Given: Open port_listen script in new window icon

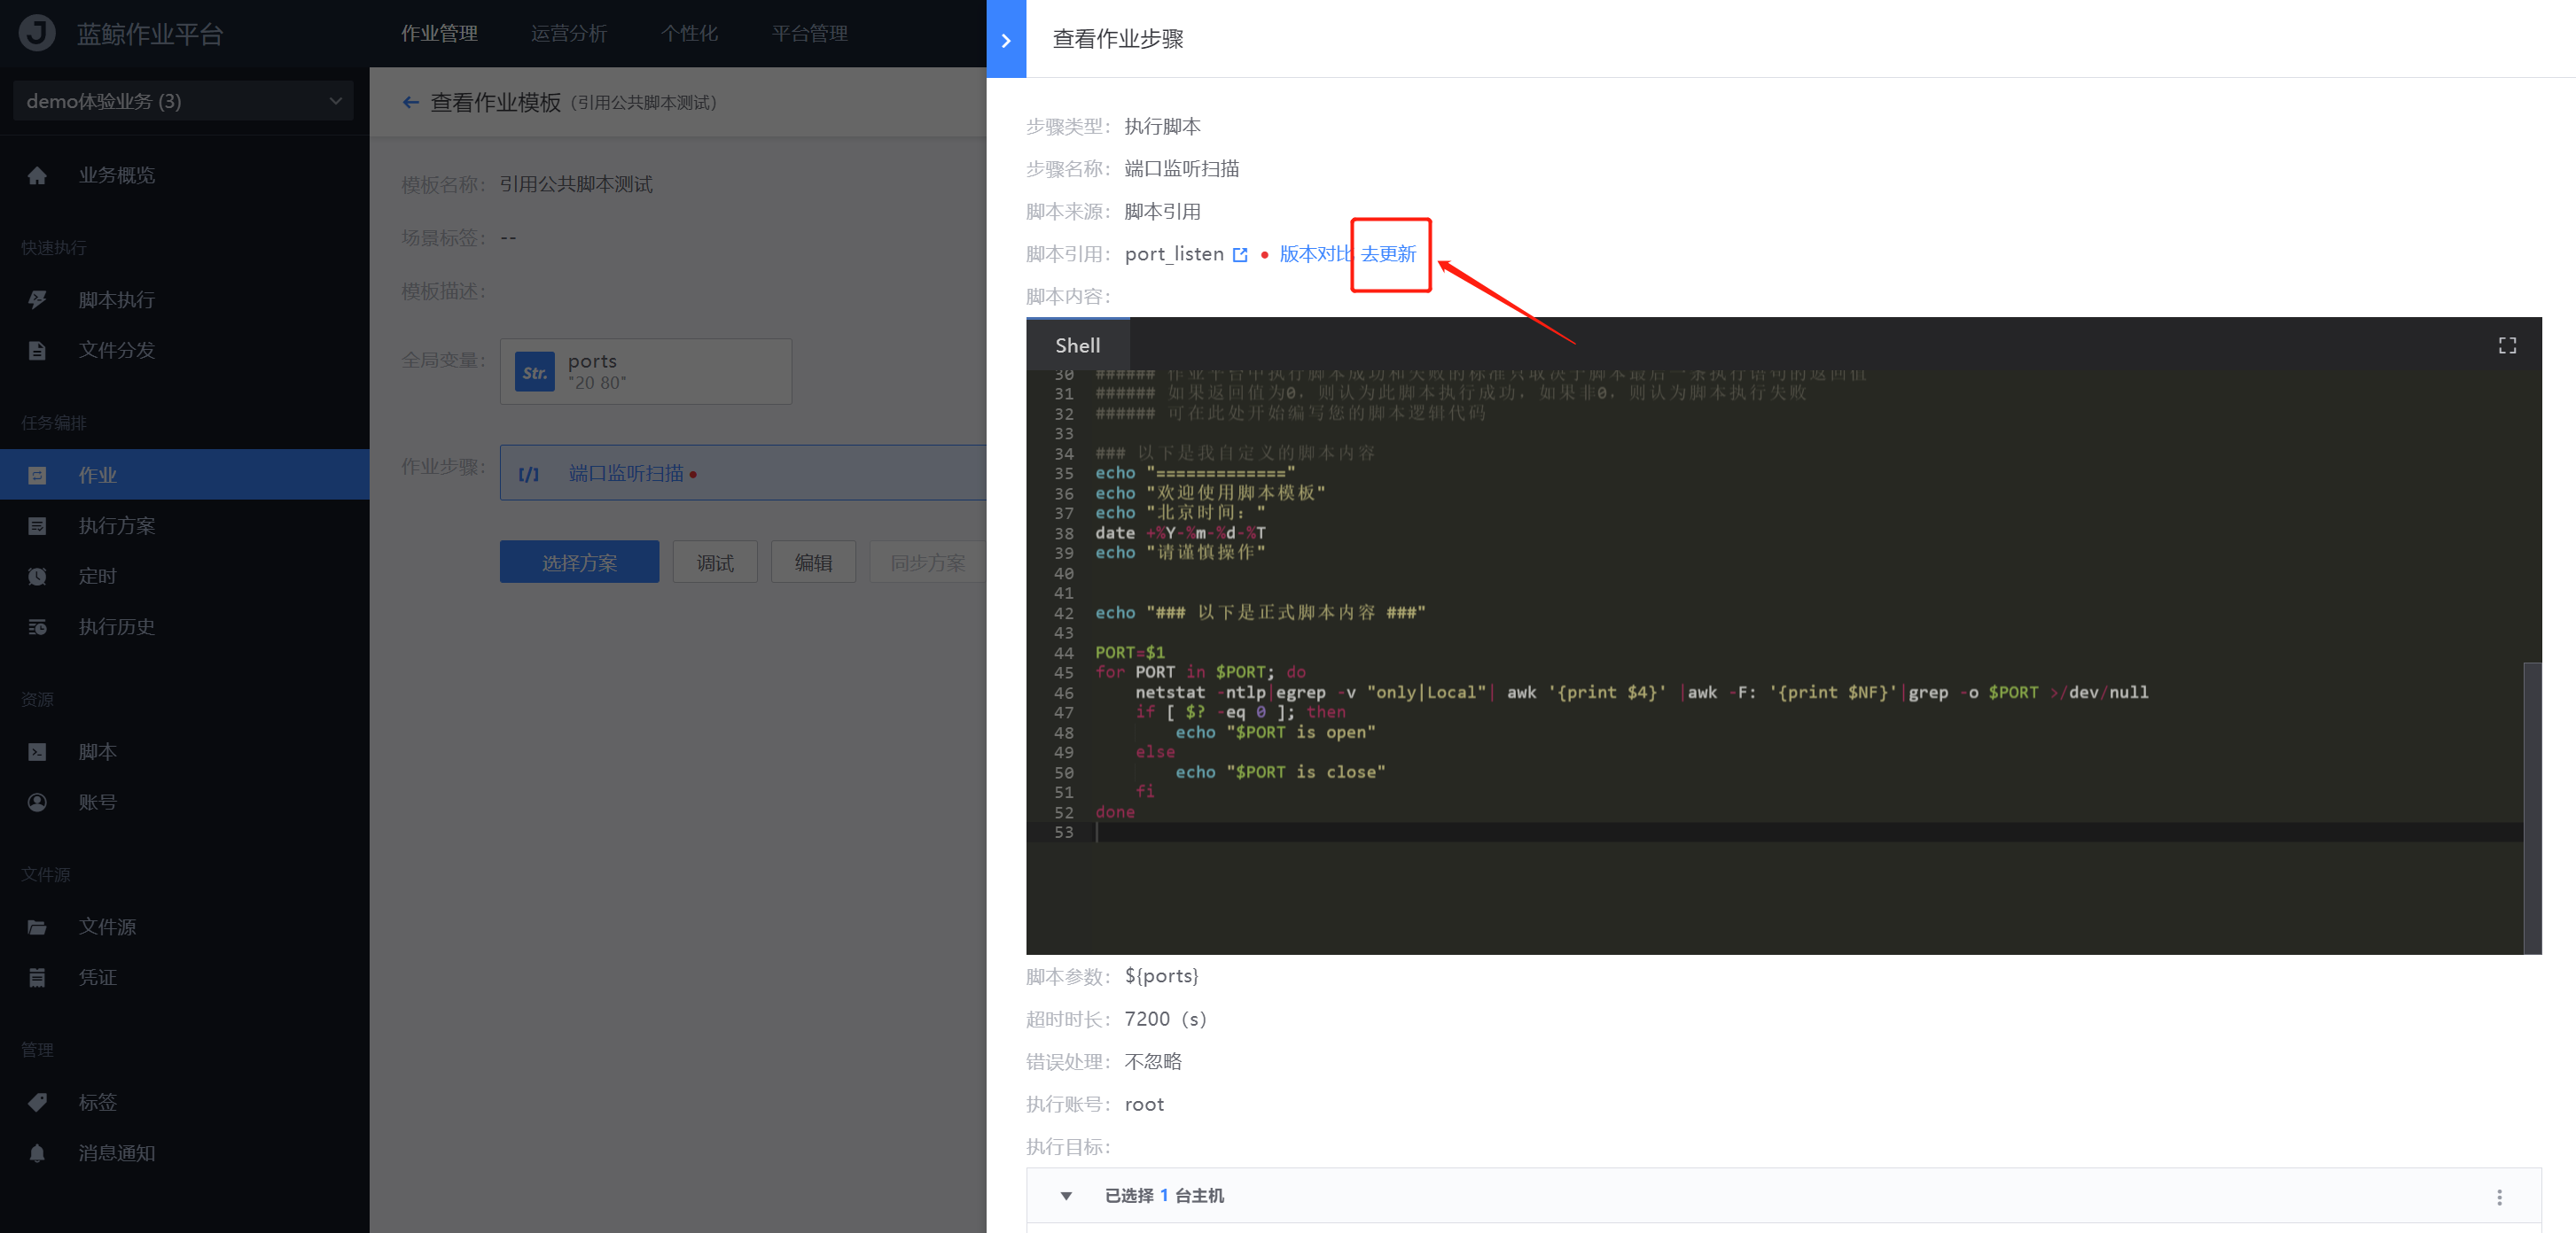Looking at the screenshot, I should 1240,255.
